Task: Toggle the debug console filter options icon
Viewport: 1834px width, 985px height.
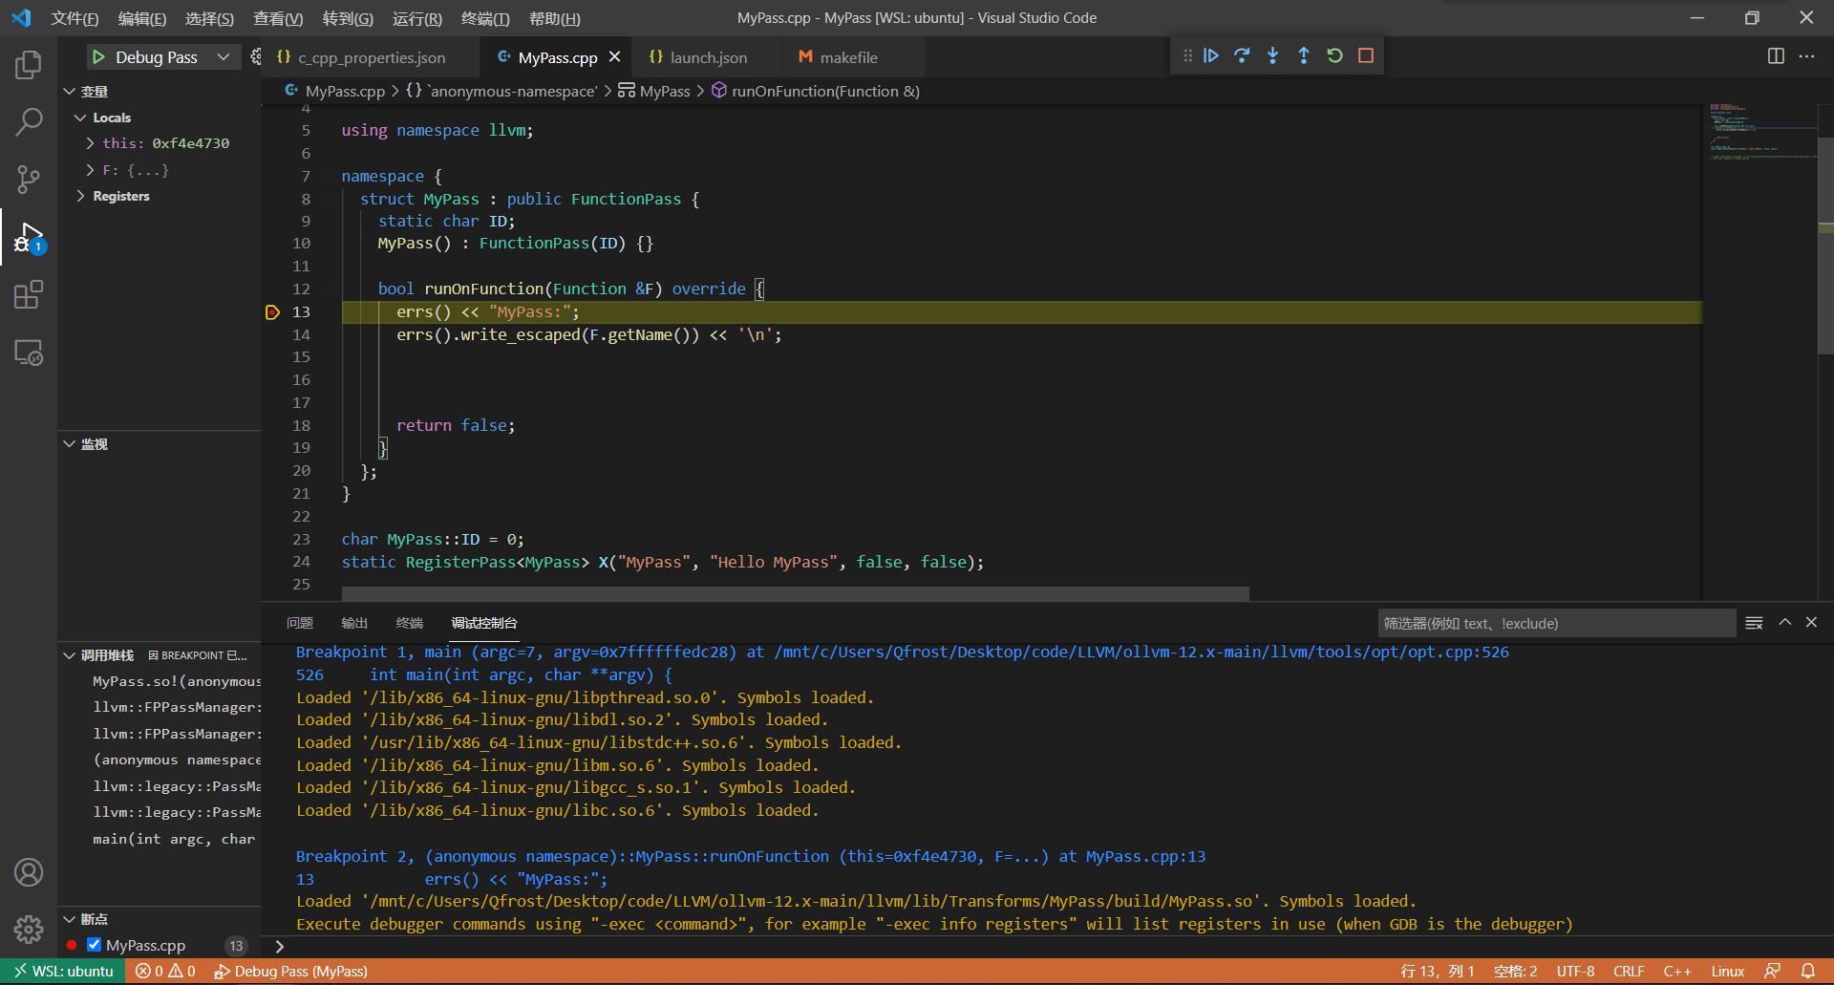Action: (1754, 622)
